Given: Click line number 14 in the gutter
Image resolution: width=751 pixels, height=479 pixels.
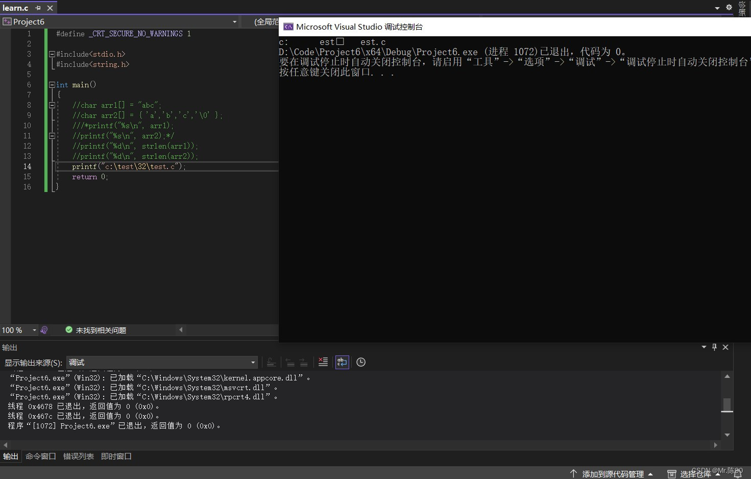Looking at the screenshot, I should tap(27, 166).
